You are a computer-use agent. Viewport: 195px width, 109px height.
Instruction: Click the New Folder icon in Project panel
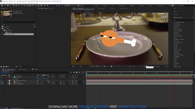[x=4, y=67]
